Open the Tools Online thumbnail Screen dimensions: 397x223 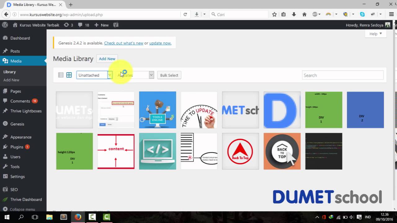pos(158,110)
